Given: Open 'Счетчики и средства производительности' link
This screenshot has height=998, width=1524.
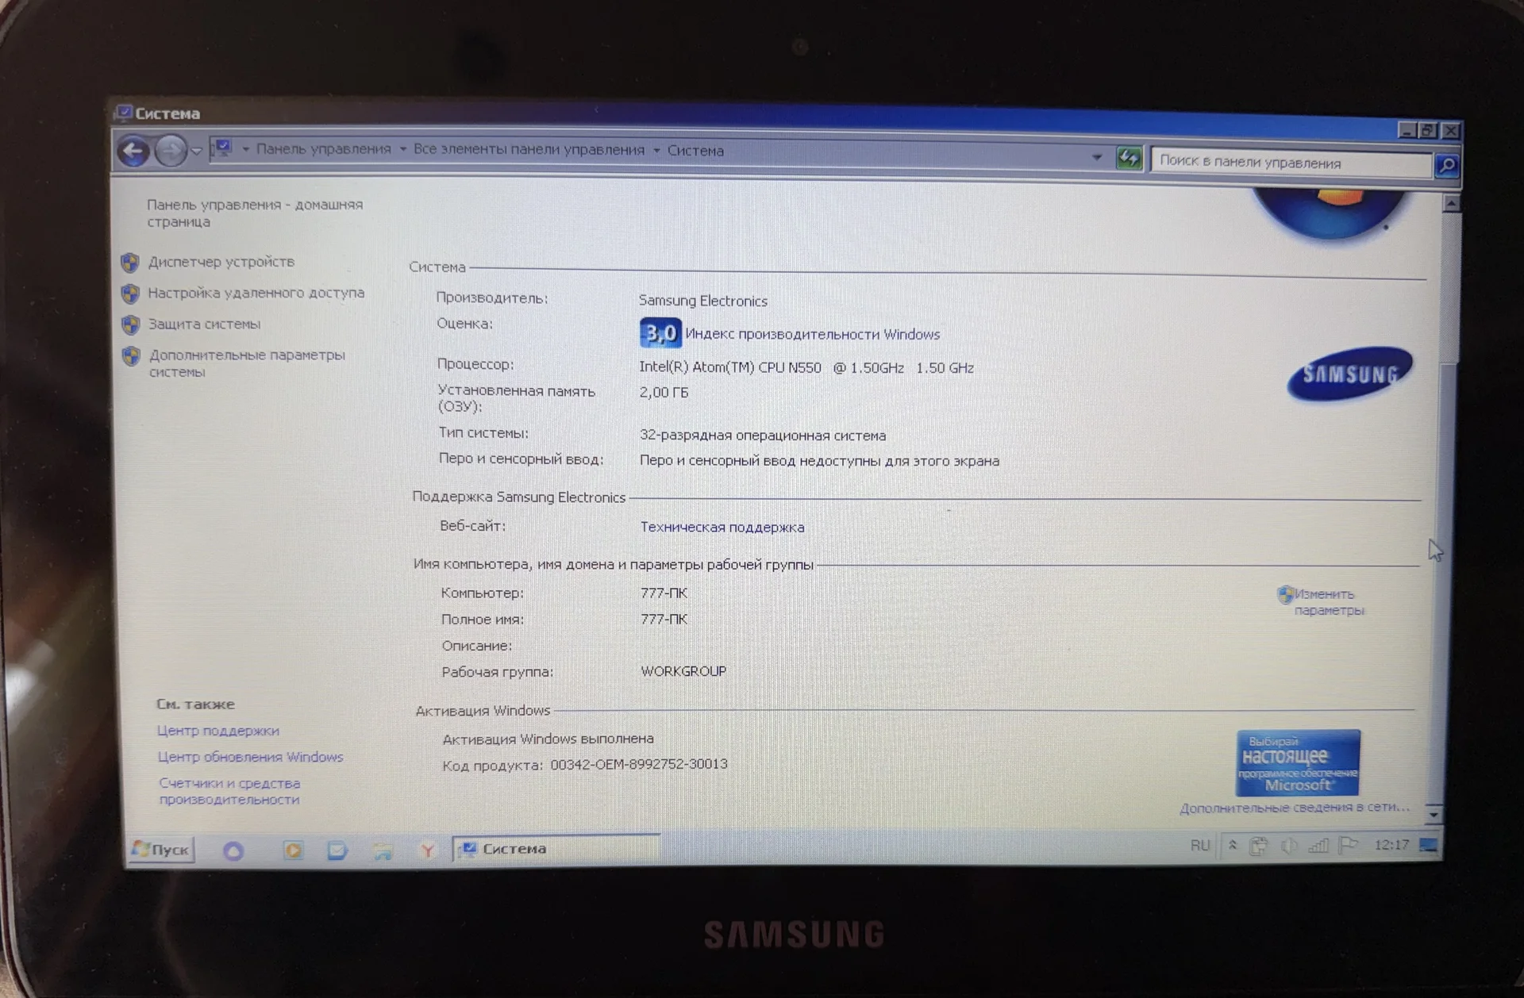Looking at the screenshot, I should point(229,791).
